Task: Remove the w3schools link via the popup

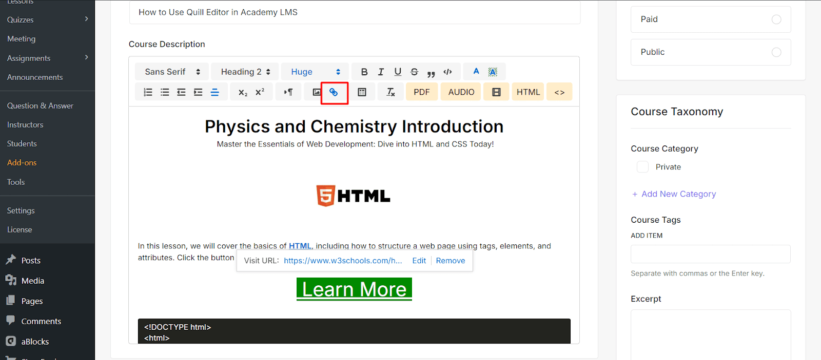Action: click(450, 260)
